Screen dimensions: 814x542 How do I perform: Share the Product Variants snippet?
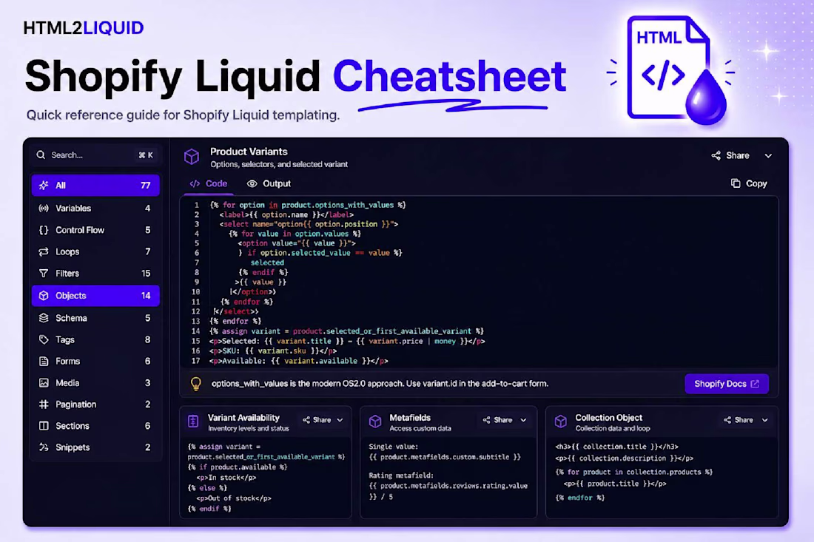pos(730,155)
